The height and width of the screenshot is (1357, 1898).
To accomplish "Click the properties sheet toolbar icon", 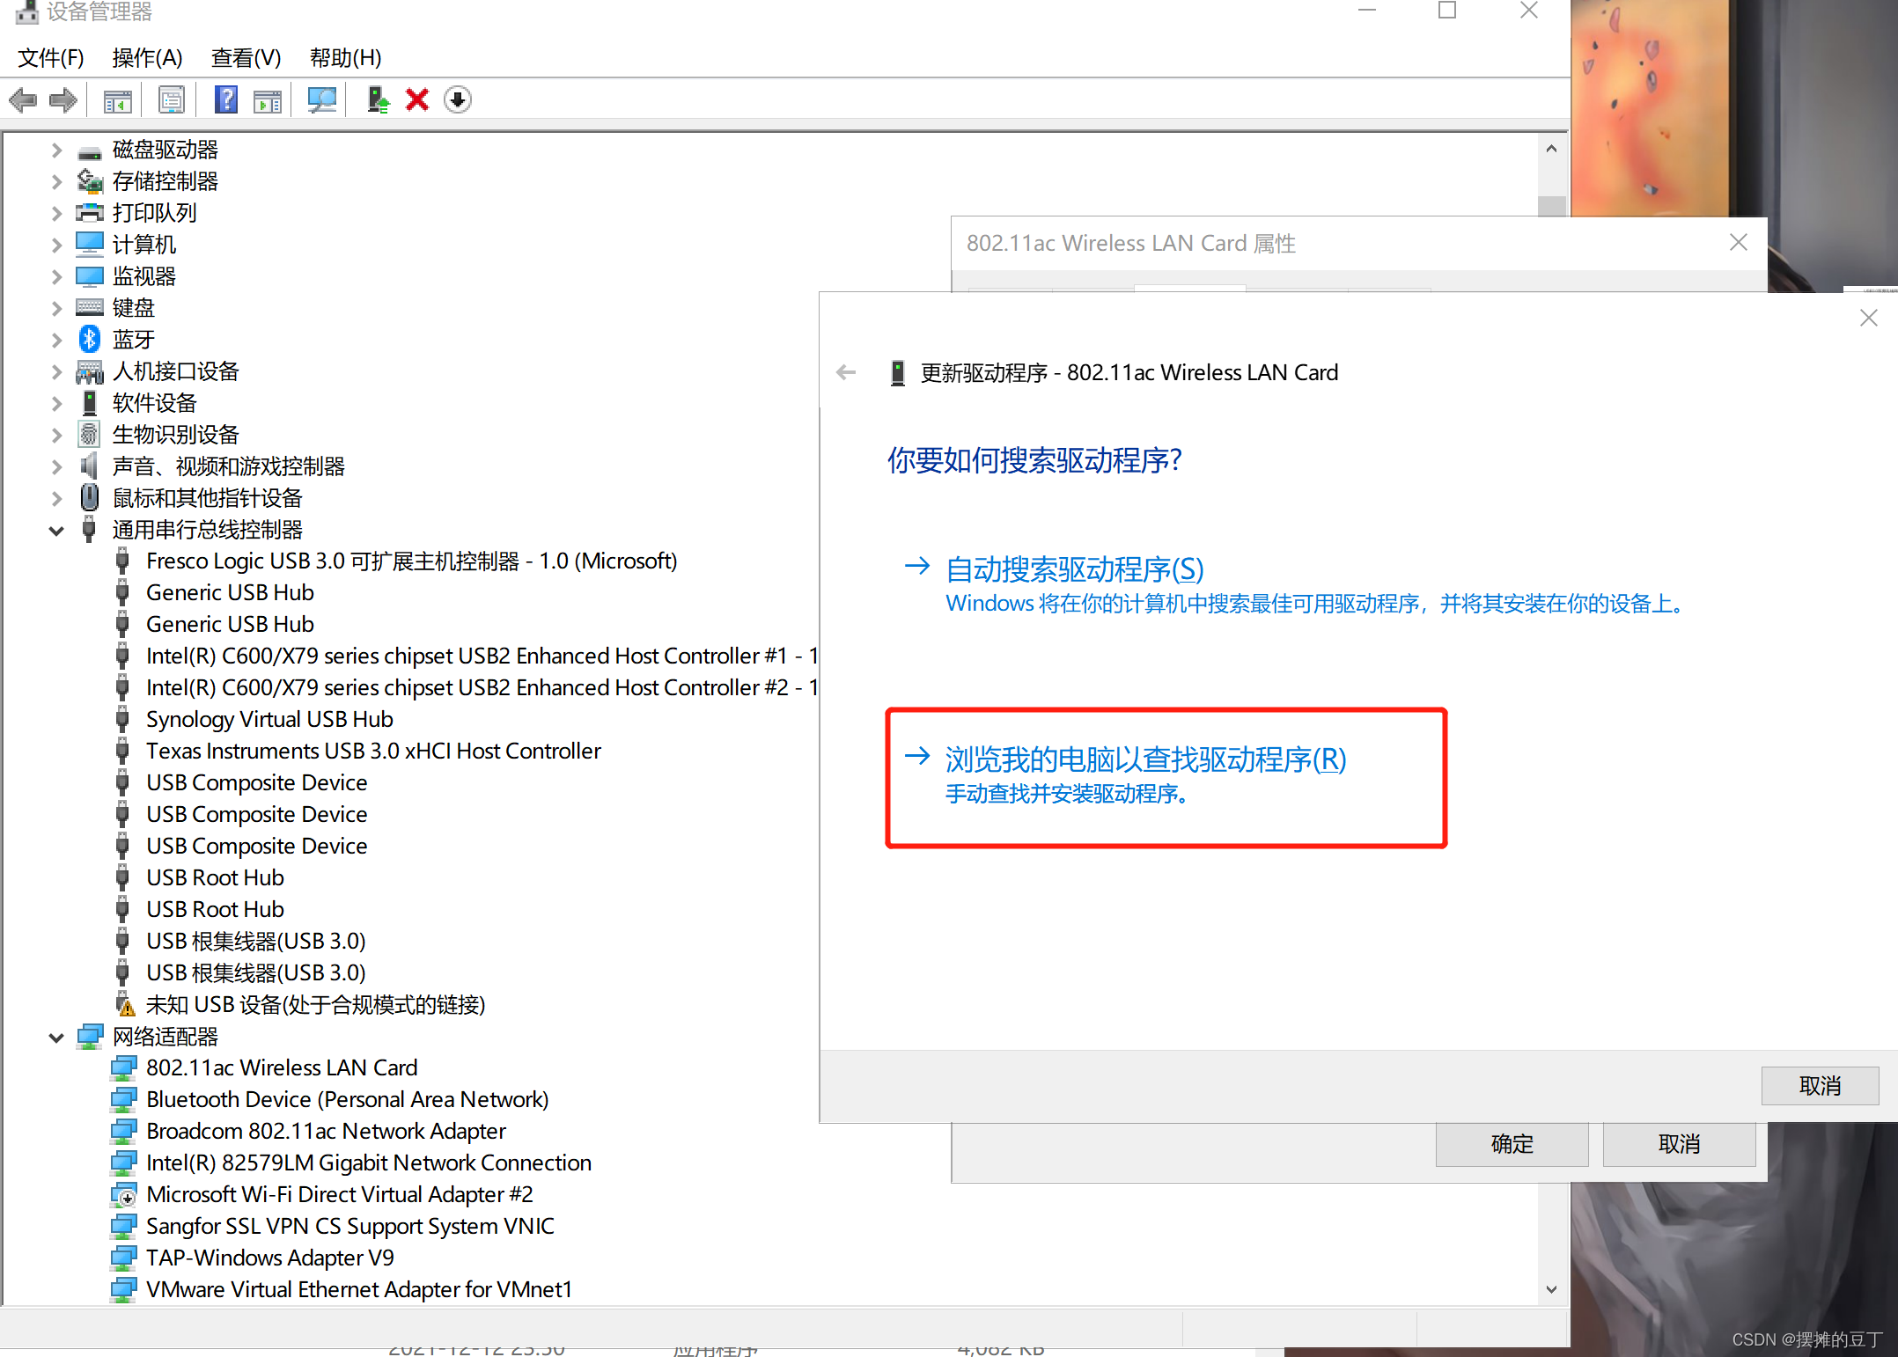I will click(172, 100).
